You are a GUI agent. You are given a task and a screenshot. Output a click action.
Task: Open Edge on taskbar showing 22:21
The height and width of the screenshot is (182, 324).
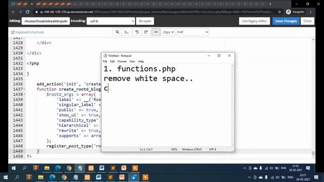52,177
